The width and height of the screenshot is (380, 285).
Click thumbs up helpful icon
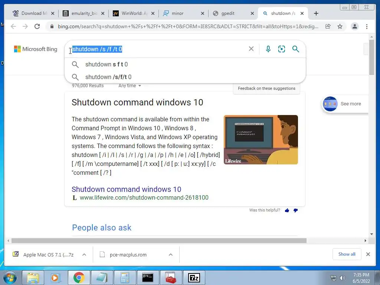point(287,210)
